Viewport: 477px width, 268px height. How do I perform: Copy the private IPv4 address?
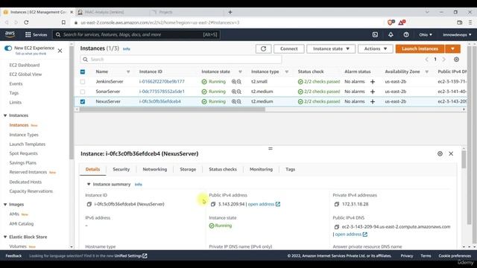pos(337,204)
